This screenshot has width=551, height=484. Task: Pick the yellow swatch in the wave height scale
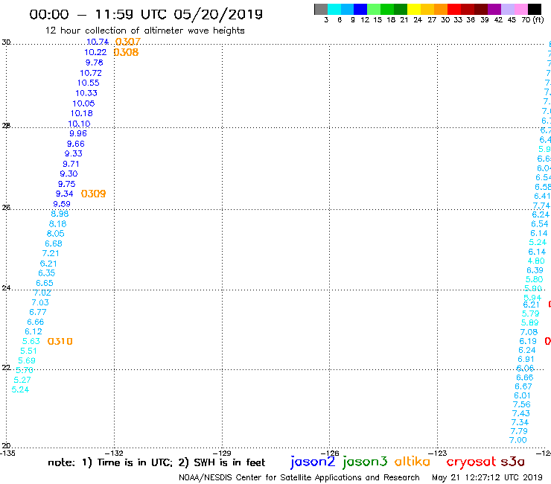pyautogui.click(x=414, y=9)
